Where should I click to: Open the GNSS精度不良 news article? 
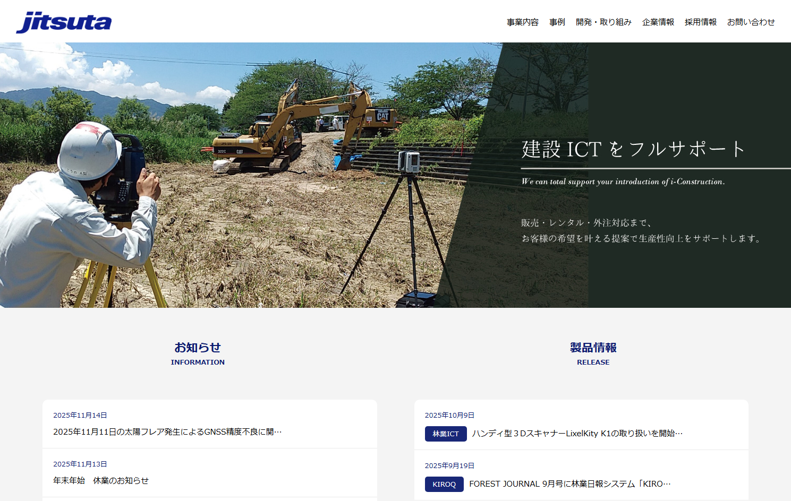(167, 432)
